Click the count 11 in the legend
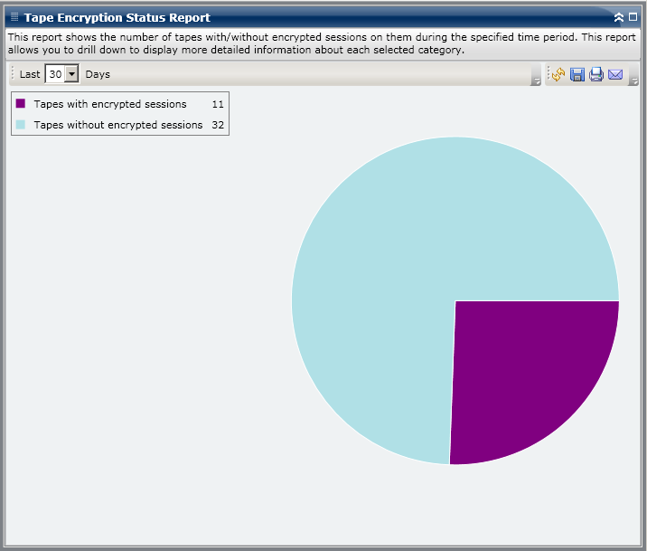The width and height of the screenshot is (647, 551). click(x=218, y=104)
